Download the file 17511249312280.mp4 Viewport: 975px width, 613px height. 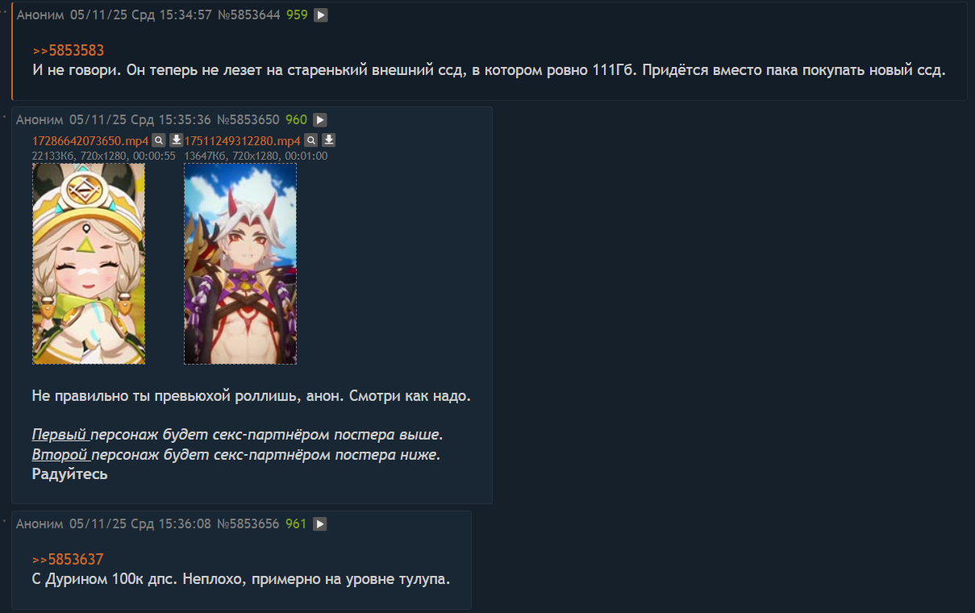tap(328, 140)
